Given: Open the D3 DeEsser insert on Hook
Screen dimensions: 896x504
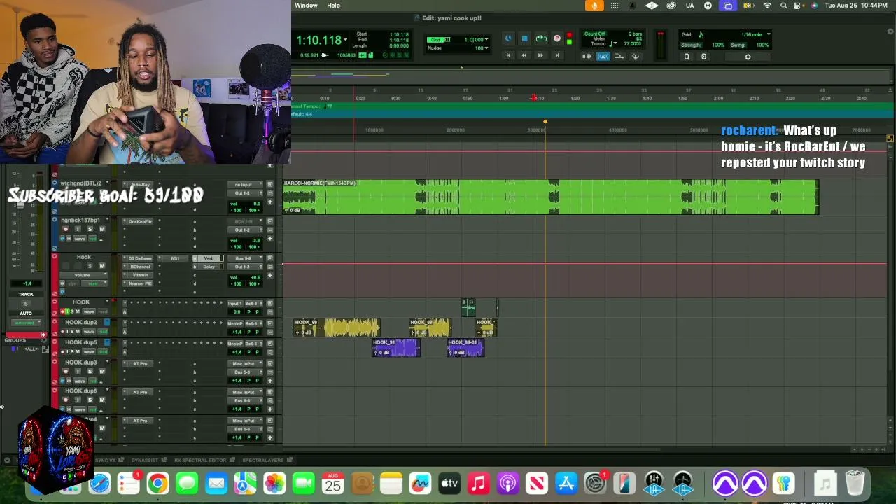Looking at the screenshot, I should [x=139, y=258].
